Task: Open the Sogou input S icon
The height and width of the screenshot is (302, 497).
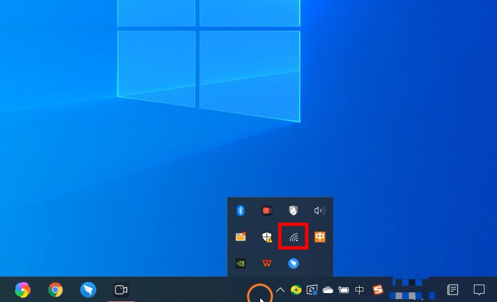Action: click(378, 289)
